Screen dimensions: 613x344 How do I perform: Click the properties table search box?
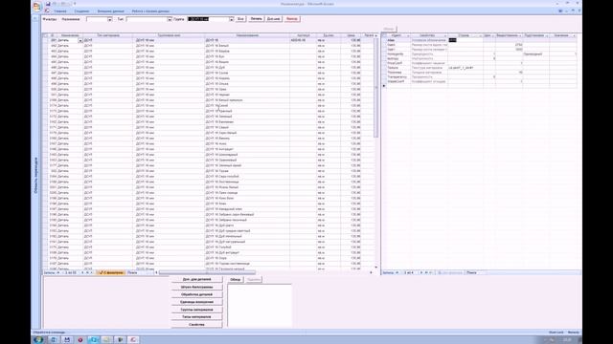(477, 272)
